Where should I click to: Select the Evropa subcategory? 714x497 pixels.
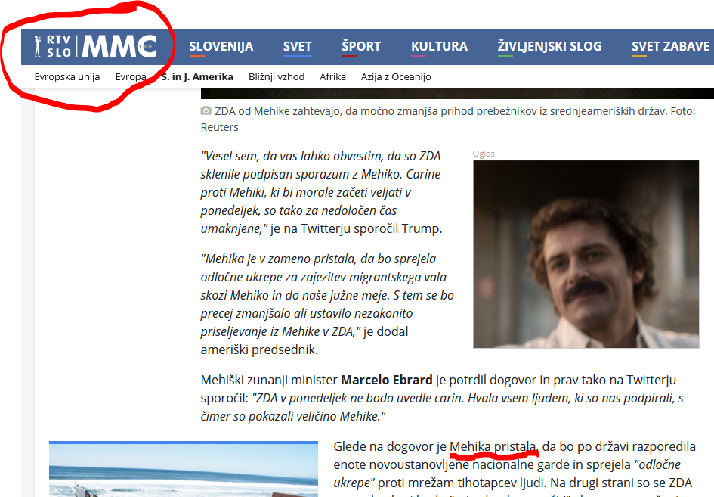pyautogui.click(x=131, y=76)
